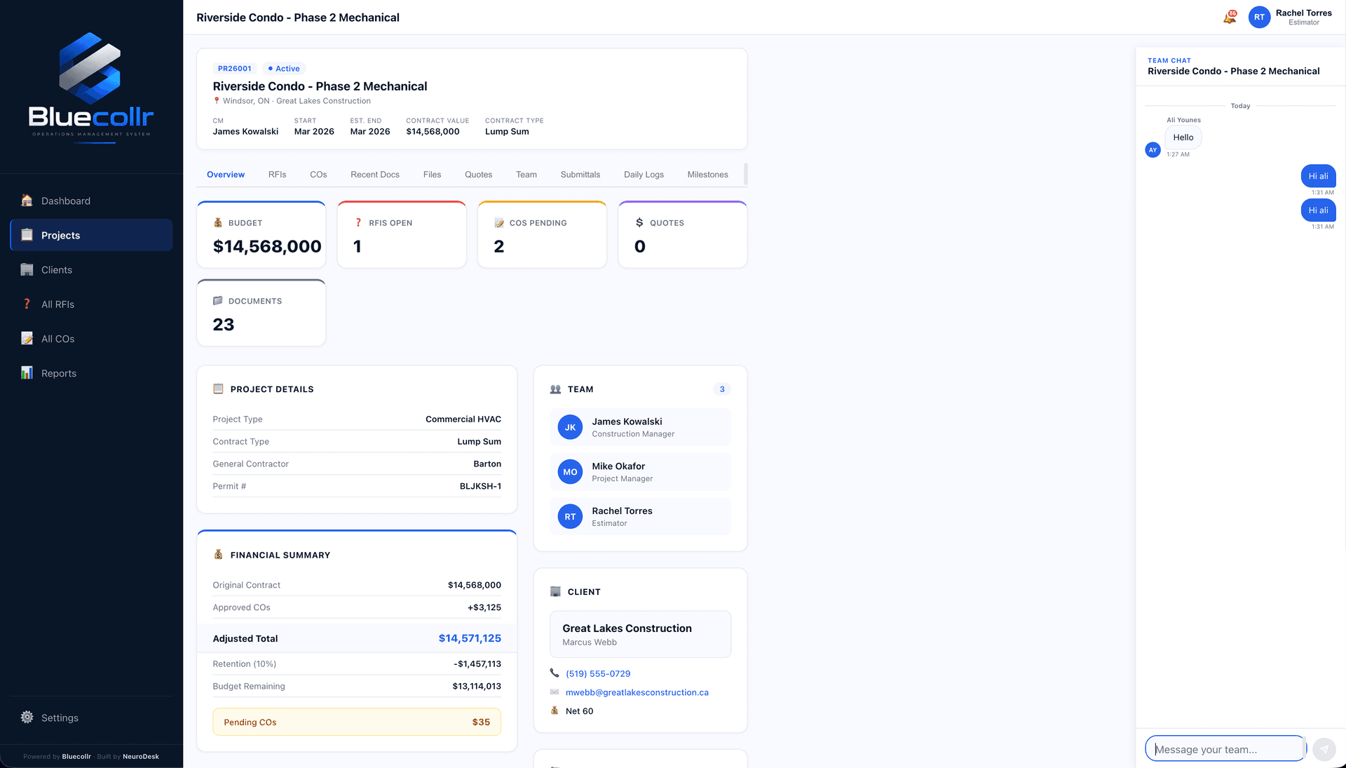1346x768 pixels.
Task: Switch to the Quotes tab
Action: click(x=478, y=174)
